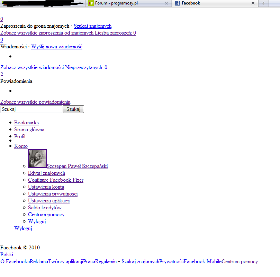The height and width of the screenshot is (277, 280).
Task: Click the baby profile photo thumbnail
Action: [x=37, y=159]
